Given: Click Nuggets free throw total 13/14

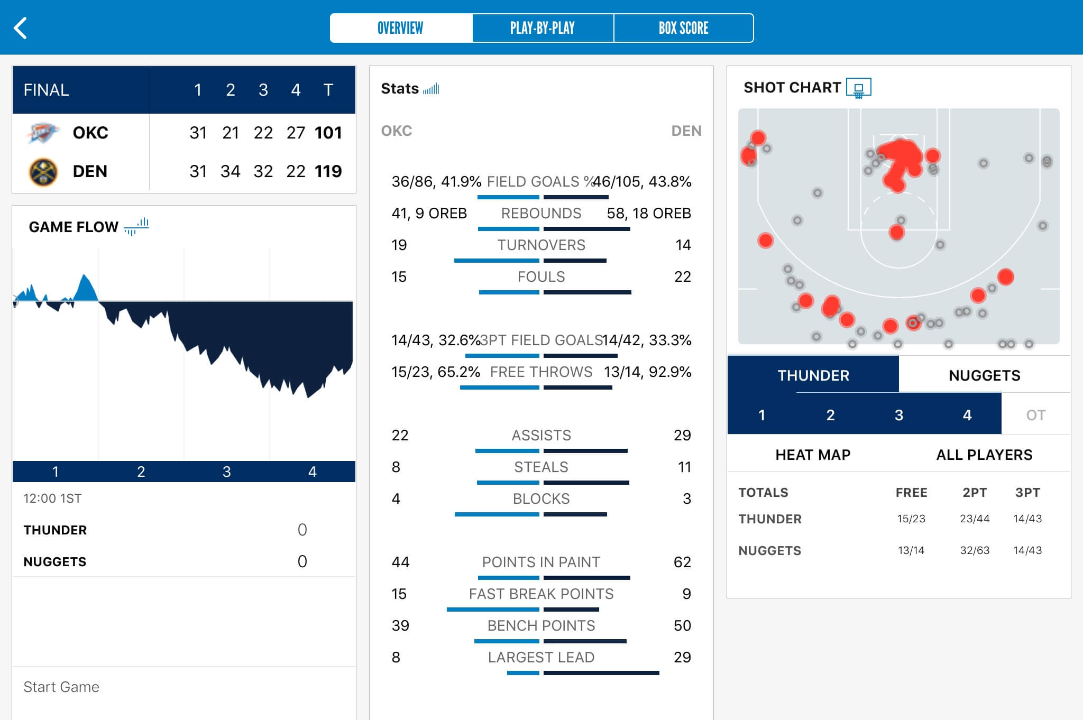Looking at the screenshot, I should click(911, 550).
